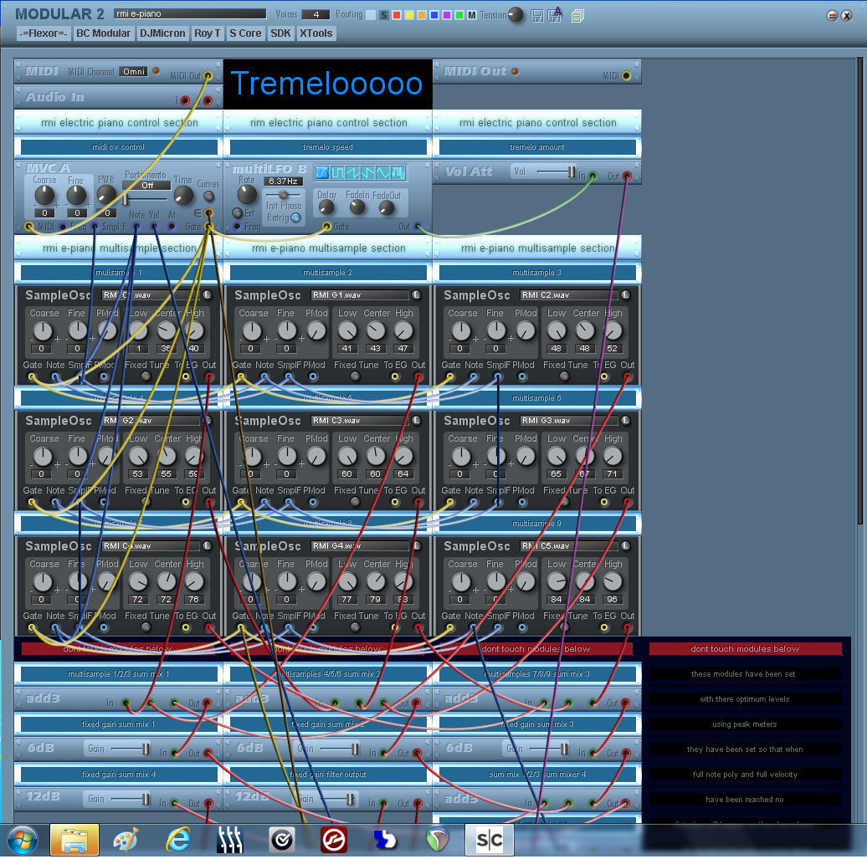This screenshot has width=867, height=859.
Task: Open the copy/clipboard icon at the toolbar's right end
Action: 578,16
